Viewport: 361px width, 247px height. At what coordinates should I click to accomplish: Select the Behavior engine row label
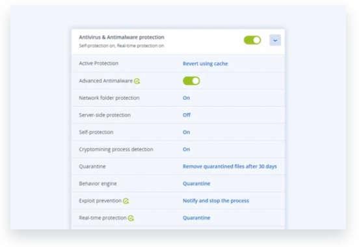pyautogui.click(x=98, y=184)
